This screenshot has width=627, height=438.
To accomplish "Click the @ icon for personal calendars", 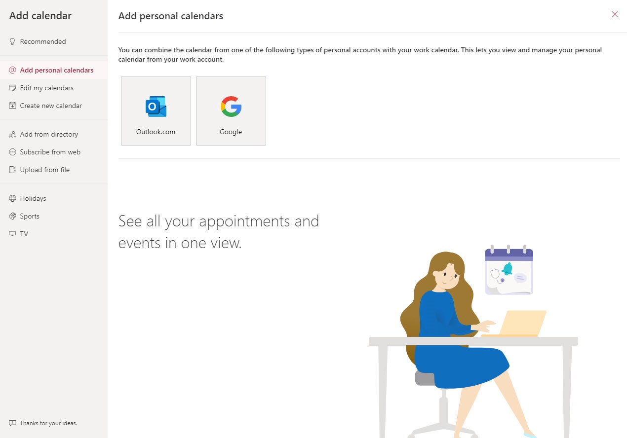I will (13, 70).
